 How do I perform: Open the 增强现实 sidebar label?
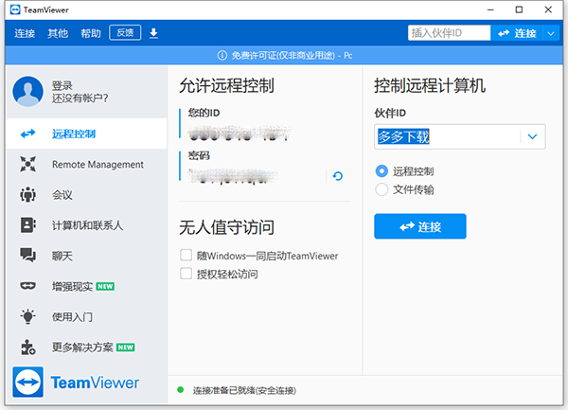(x=72, y=287)
